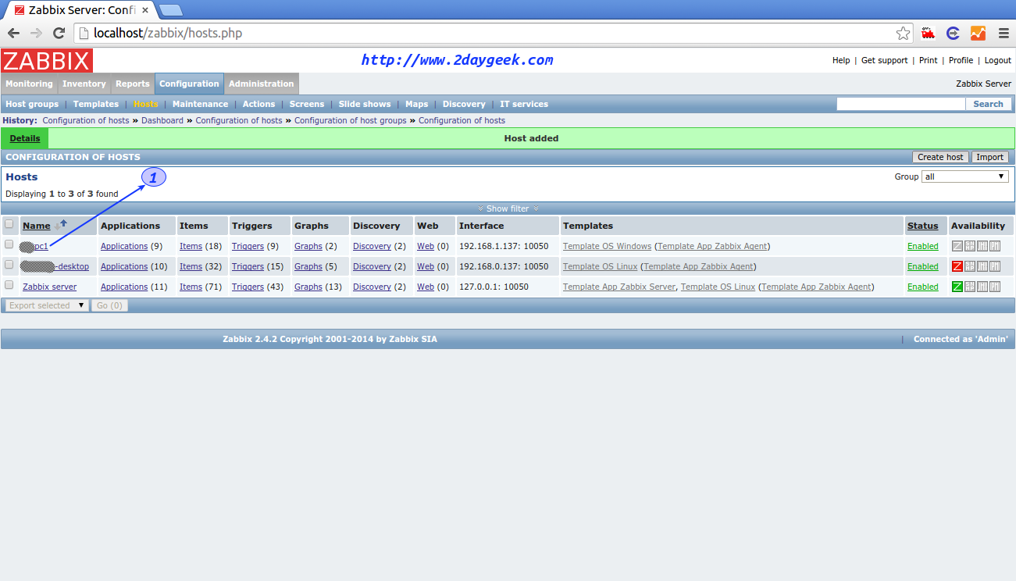Click the Zabbix agent icon for pc1 host
This screenshot has height=581, width=1016.
pos(957,246)
